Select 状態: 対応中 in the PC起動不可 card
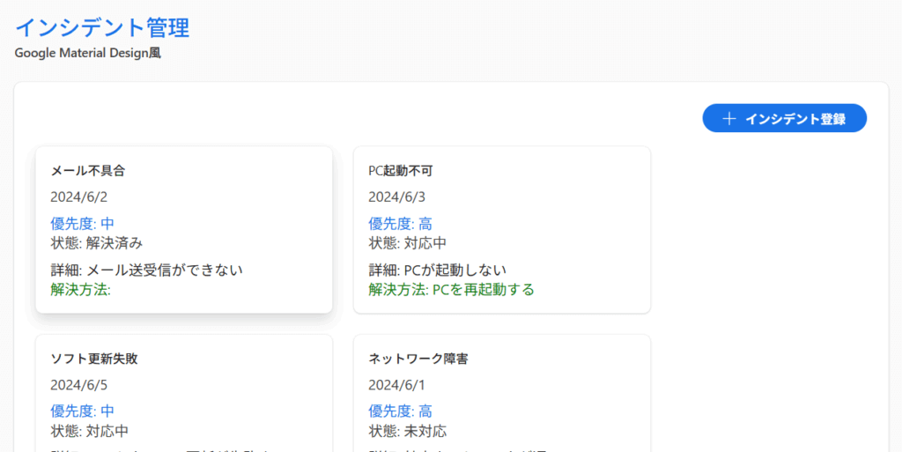Screen dimensions: 902x452 [x=407, y=243]
